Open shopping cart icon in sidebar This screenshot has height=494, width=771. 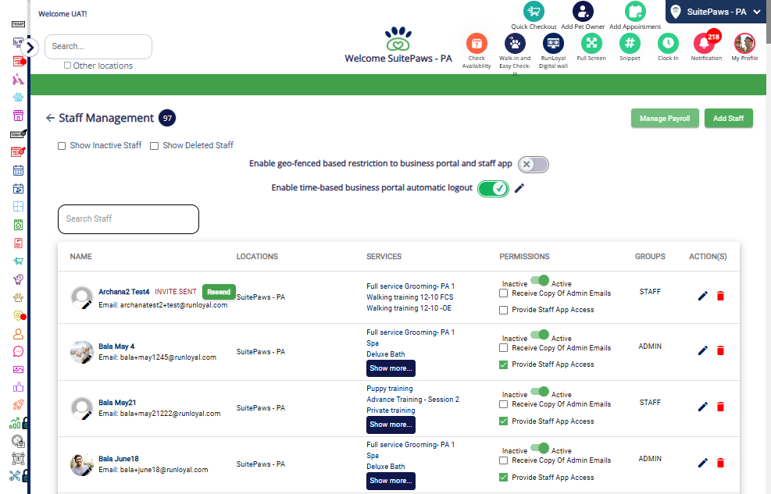pyautogui.click(x=18, y=261)
